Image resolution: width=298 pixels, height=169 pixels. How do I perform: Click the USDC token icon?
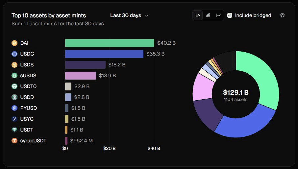(x=14, y=54)
